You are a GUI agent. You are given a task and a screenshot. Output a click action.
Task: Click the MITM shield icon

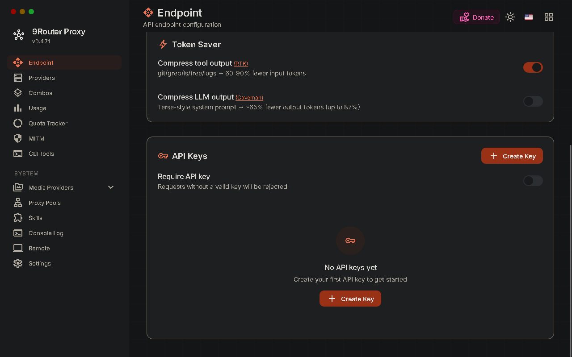tap(18, 138)
